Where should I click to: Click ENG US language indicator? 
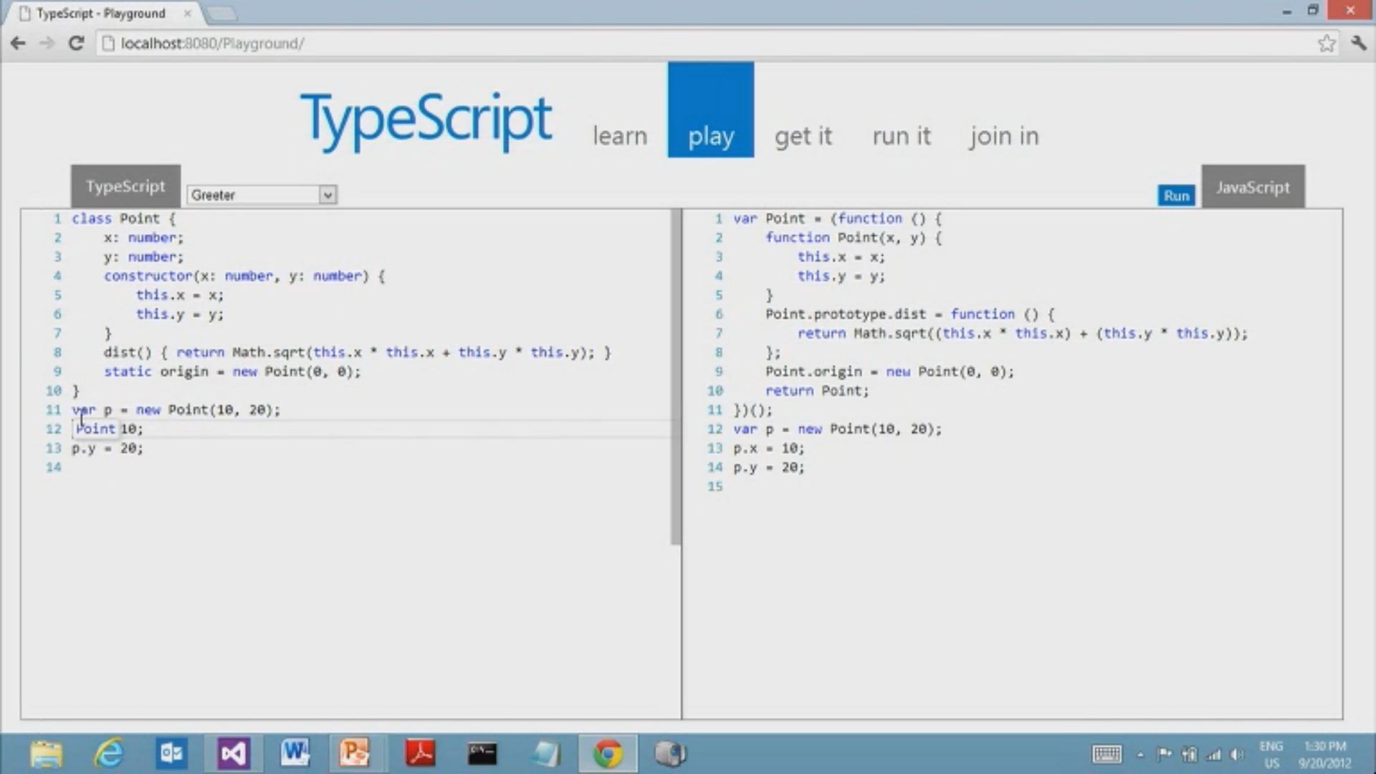pyautogui.click(x=1271, y=755)
